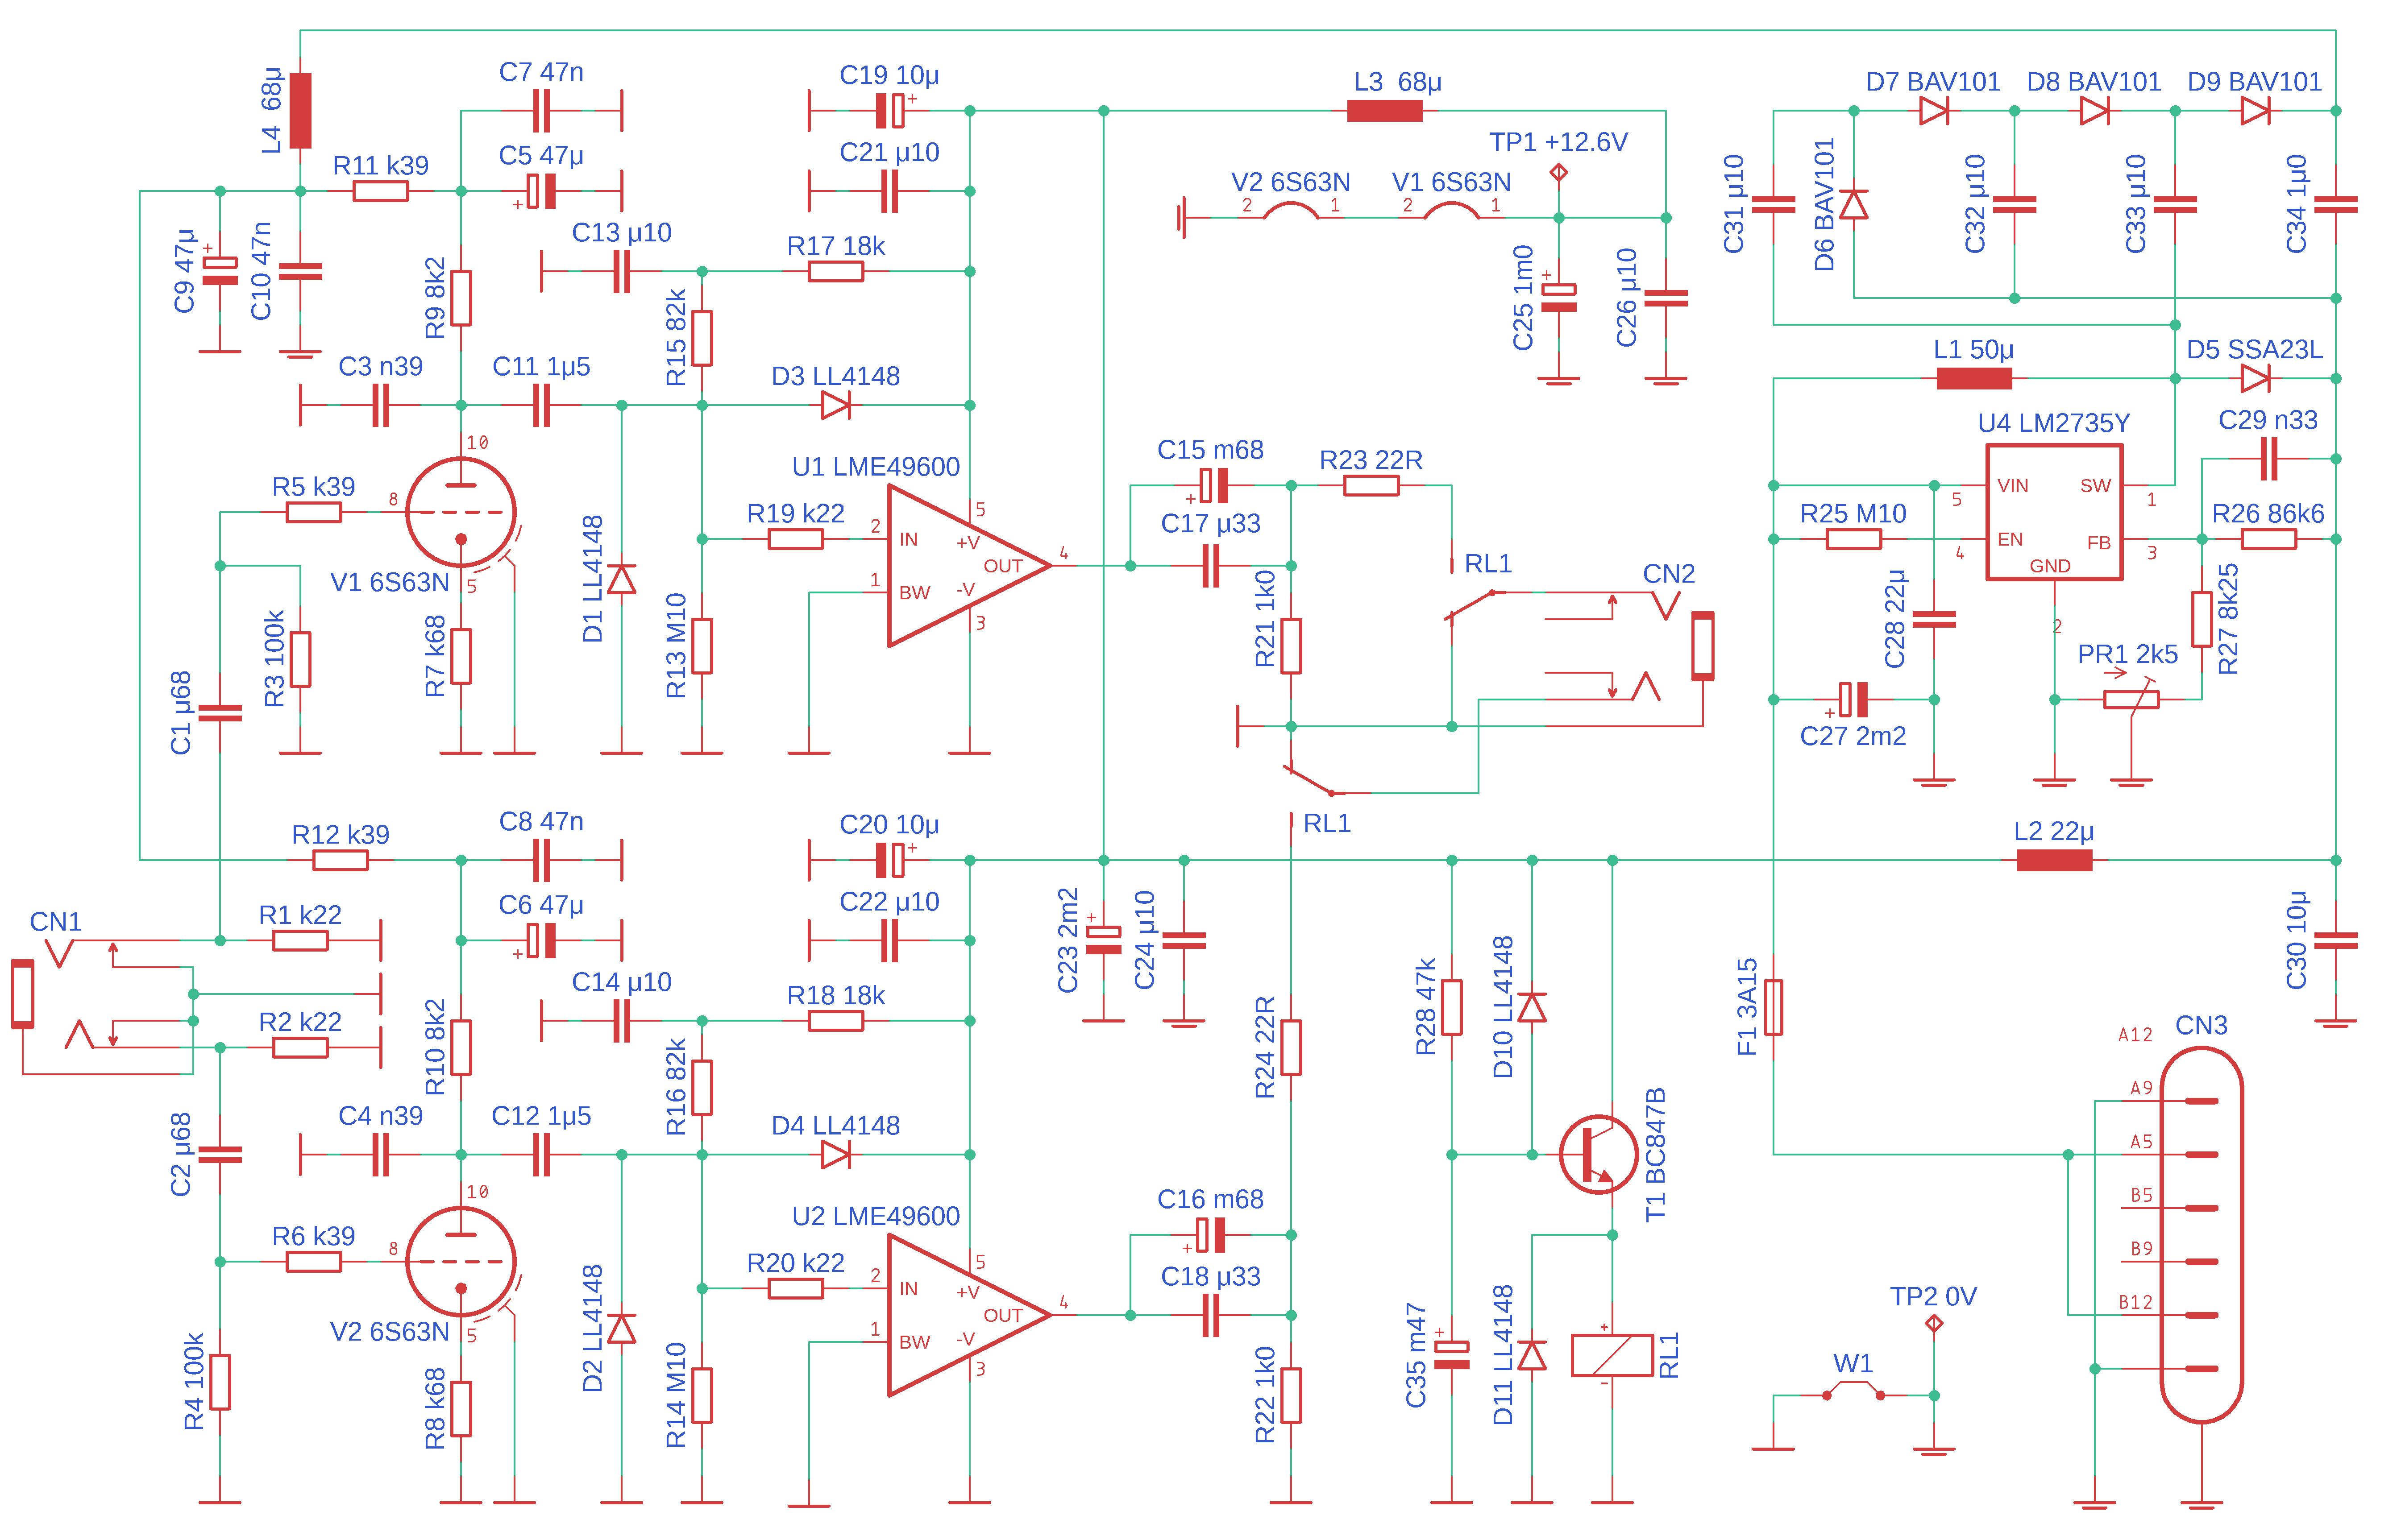Select the T1 BC847B transistor symbol
The width and height of the screenshot is (2401, 1540).
[x=1599, y=1155]
